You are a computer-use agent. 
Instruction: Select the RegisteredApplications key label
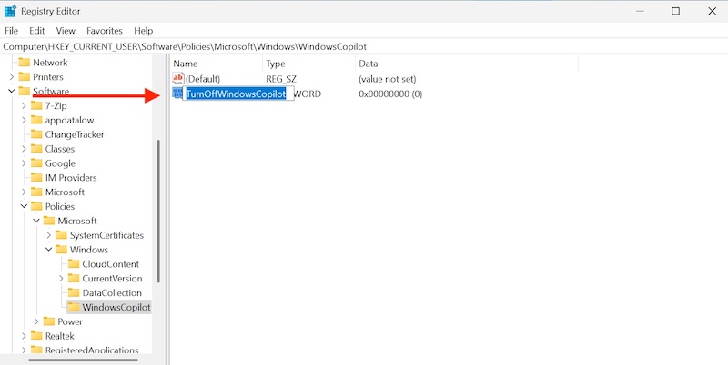[92, 350]
